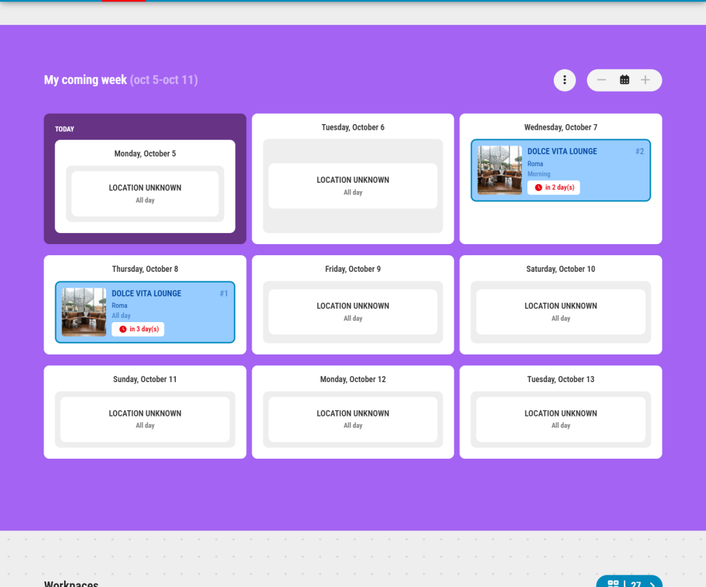Click the clock icon in '3 day(s)' badge

(123, 329)
